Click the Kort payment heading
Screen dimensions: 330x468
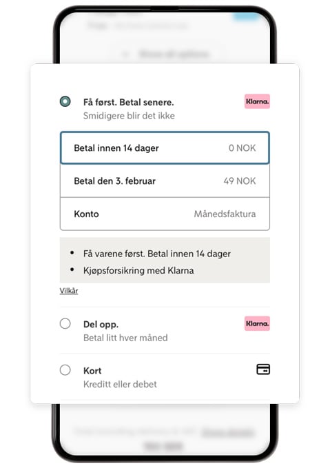pyautogui.click(x=92, y=371)
